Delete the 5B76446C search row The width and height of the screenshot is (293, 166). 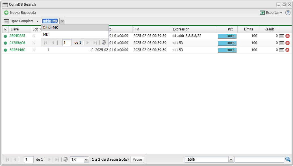point(287,50)
